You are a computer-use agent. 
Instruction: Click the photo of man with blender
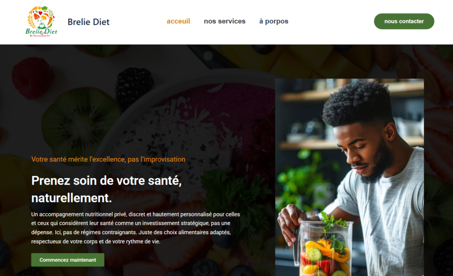349,177
